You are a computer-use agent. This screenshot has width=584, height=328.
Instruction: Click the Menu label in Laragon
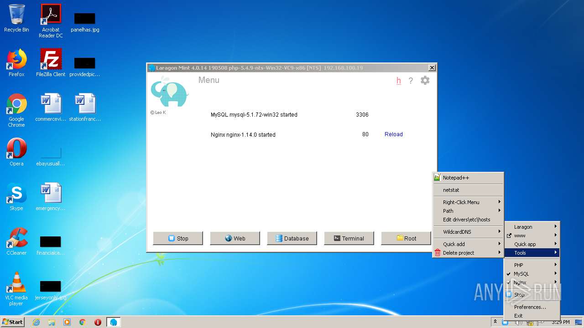tap(209, 80)
